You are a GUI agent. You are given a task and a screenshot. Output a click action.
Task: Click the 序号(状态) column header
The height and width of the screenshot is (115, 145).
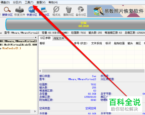coord(81,43)
